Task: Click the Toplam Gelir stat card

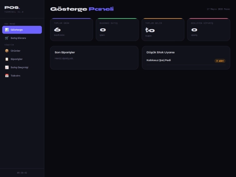Action: [x=163, y=30]
